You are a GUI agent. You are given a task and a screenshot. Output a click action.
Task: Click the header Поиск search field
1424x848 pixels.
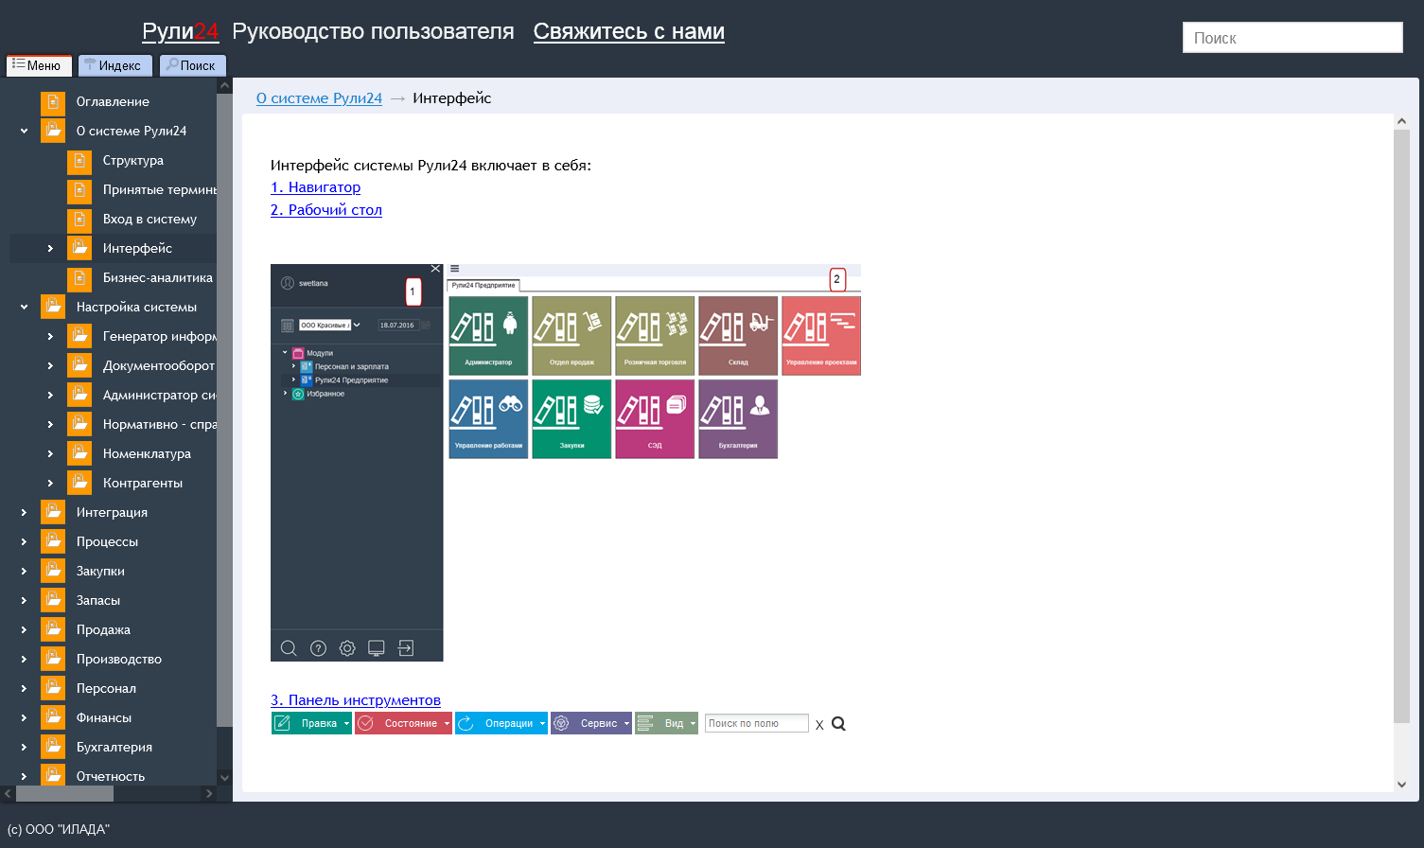coord(1292,38)
